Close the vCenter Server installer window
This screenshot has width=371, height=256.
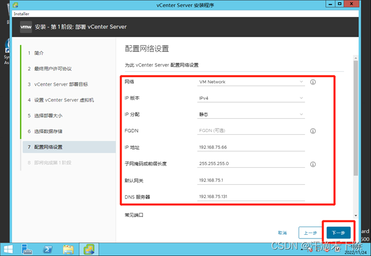(351, 4)
